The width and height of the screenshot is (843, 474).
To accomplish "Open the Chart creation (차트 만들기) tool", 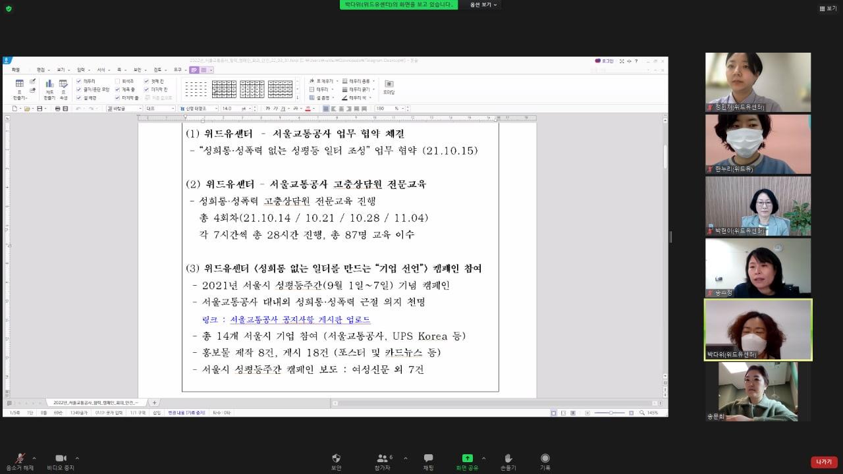I will (x=51, y=84).
